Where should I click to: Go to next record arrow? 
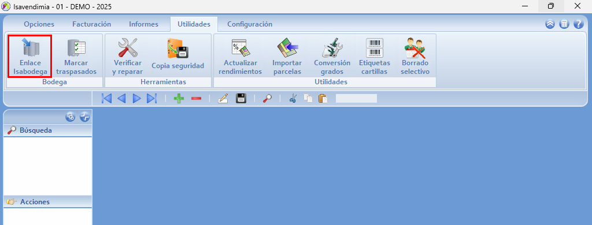coord(136,99)
